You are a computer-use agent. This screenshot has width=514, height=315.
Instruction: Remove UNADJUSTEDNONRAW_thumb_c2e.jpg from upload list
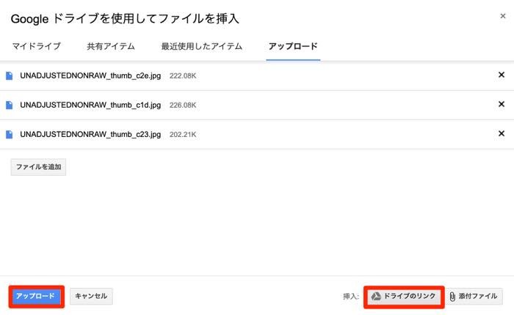(502, 75)
